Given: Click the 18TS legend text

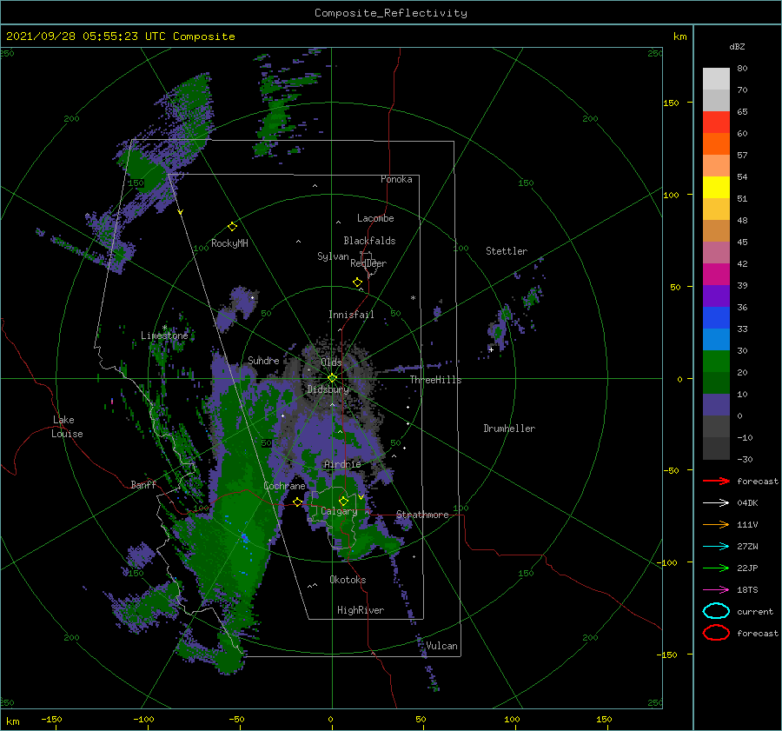Looking at the screenshot, I should pyautogui.click(x=747, y=590).
